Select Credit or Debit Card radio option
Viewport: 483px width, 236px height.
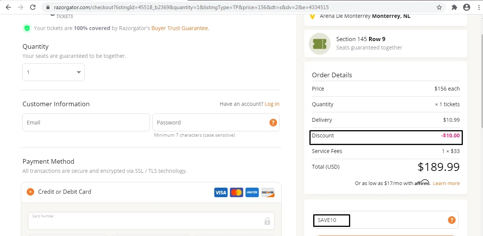click(x=30, y=192)
